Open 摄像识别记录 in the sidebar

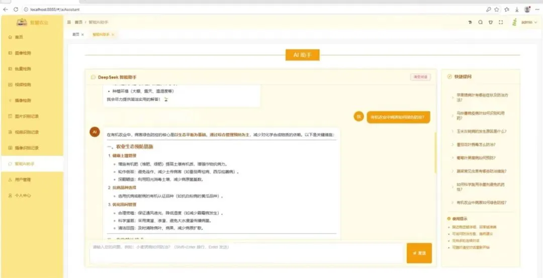pyautogui.click(x=31, y=148)
